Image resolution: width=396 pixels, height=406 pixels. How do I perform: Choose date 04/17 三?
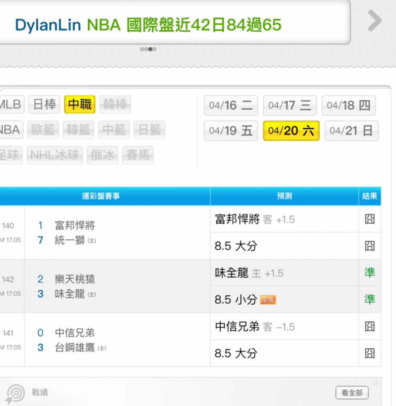pyautogui.click(x=290, y=106)
